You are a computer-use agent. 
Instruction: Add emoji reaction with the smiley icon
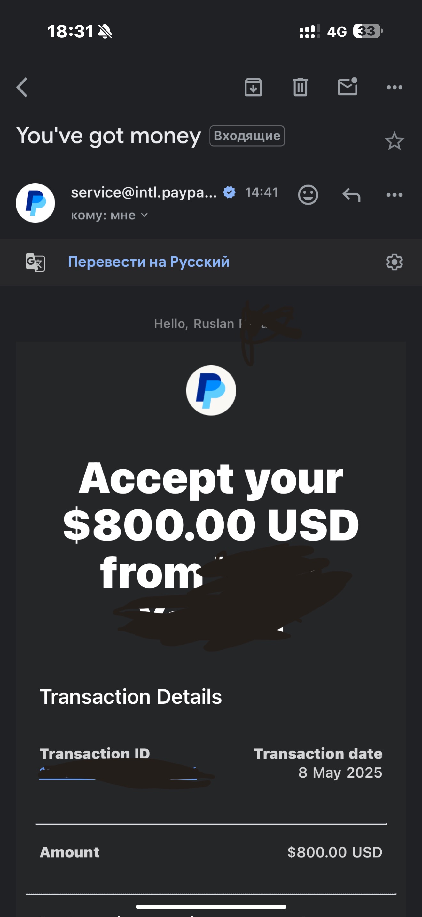pos(308,195)
